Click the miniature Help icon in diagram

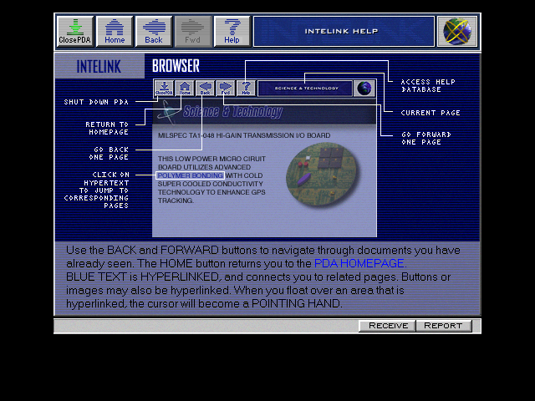pyautogui.click(x=245, y=88)
